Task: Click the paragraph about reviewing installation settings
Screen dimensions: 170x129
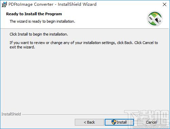Action: (x=84, y=45)
